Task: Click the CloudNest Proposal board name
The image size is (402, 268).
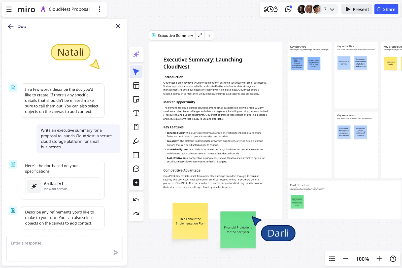Action: (69, 9)
